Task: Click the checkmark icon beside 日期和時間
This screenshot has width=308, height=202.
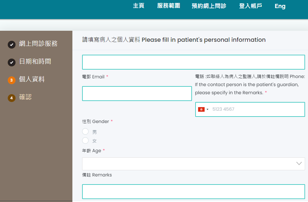Action: (x=12, y=62)
